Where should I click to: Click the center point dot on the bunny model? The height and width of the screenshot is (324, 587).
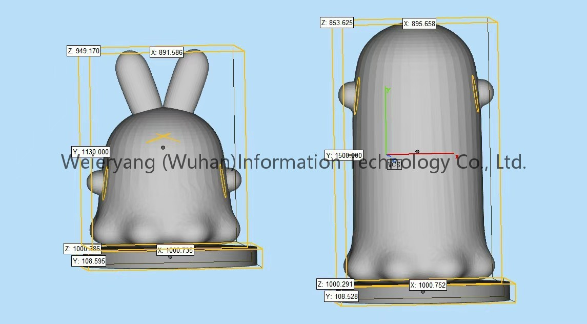163,148
